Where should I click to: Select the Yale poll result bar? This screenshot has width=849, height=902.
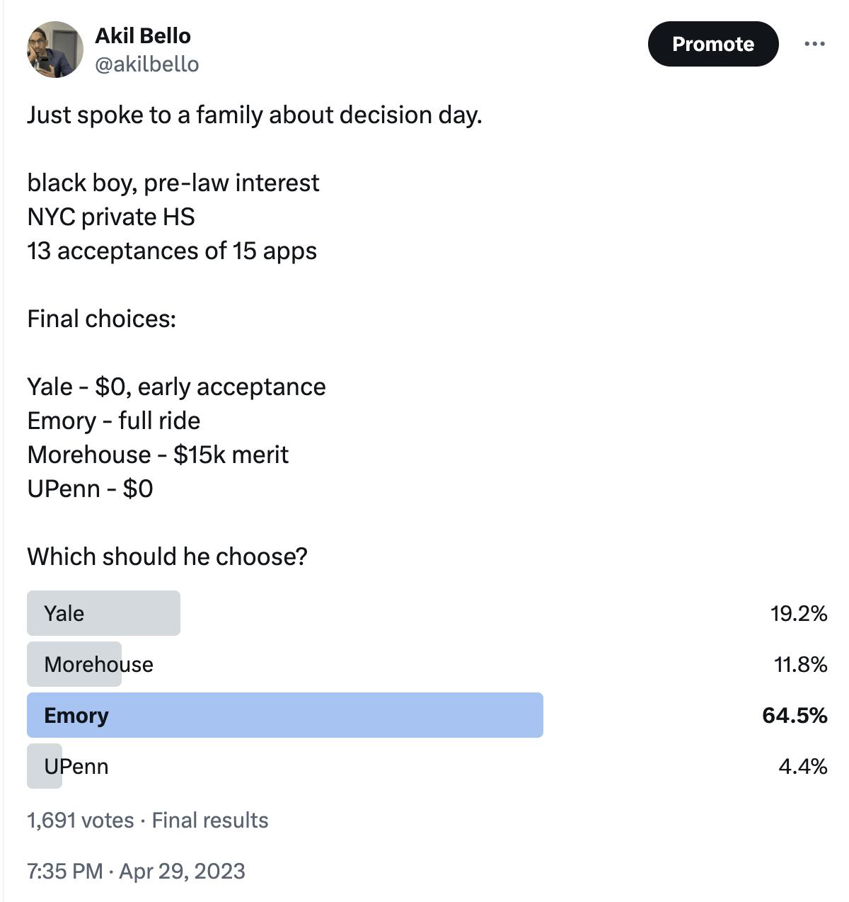pyautogui.click(x=103, y=613)
